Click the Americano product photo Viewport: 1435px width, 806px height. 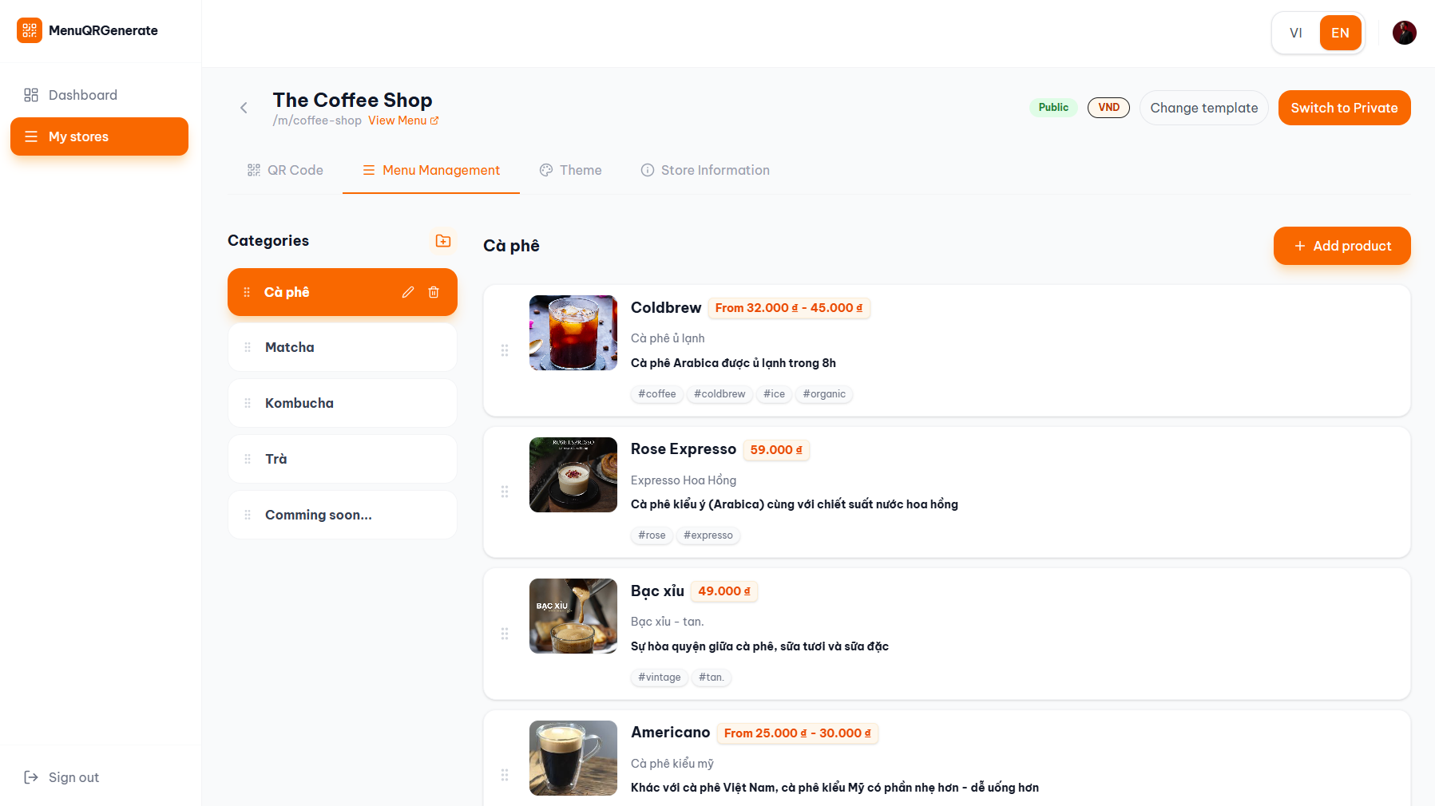pyautogui.click(x=573, y=758)
